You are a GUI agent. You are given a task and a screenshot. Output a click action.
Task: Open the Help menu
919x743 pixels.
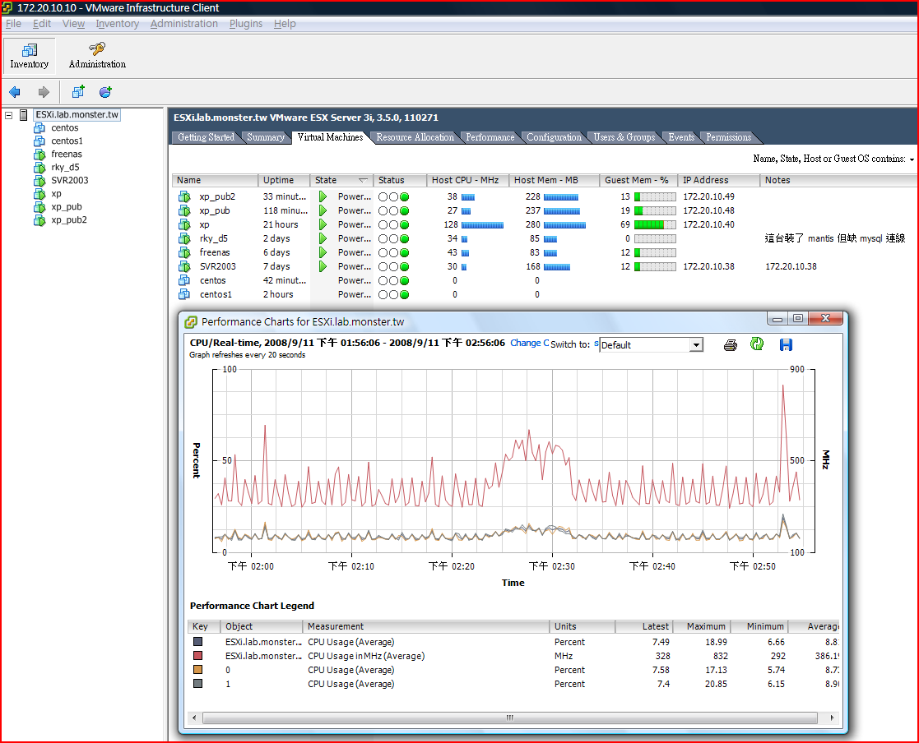[x=285, y=23]
